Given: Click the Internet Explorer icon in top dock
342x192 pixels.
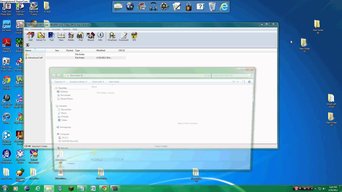Looking at the screenshot, I should pos(224,6).
